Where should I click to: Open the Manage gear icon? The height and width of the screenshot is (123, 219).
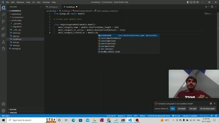[3, 111]
